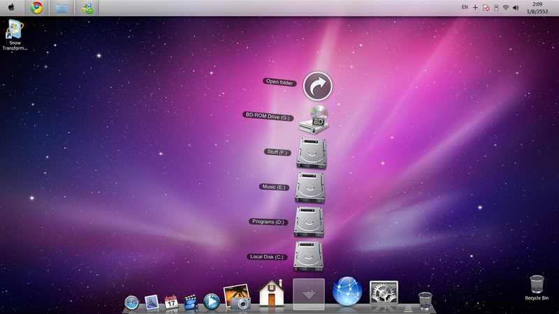Click the EN language indicator
Screen dimensions: 559x314
(465, 7)
